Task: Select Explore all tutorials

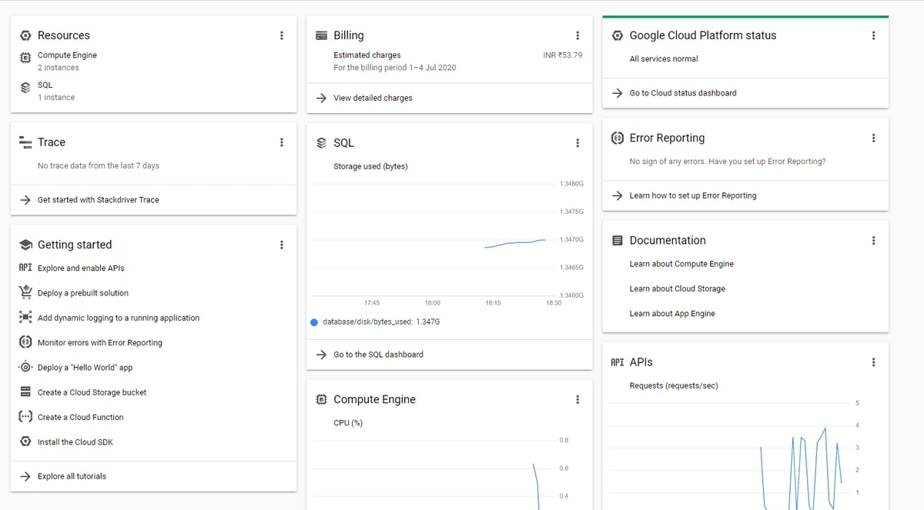Action: click(x=72, y=476)
